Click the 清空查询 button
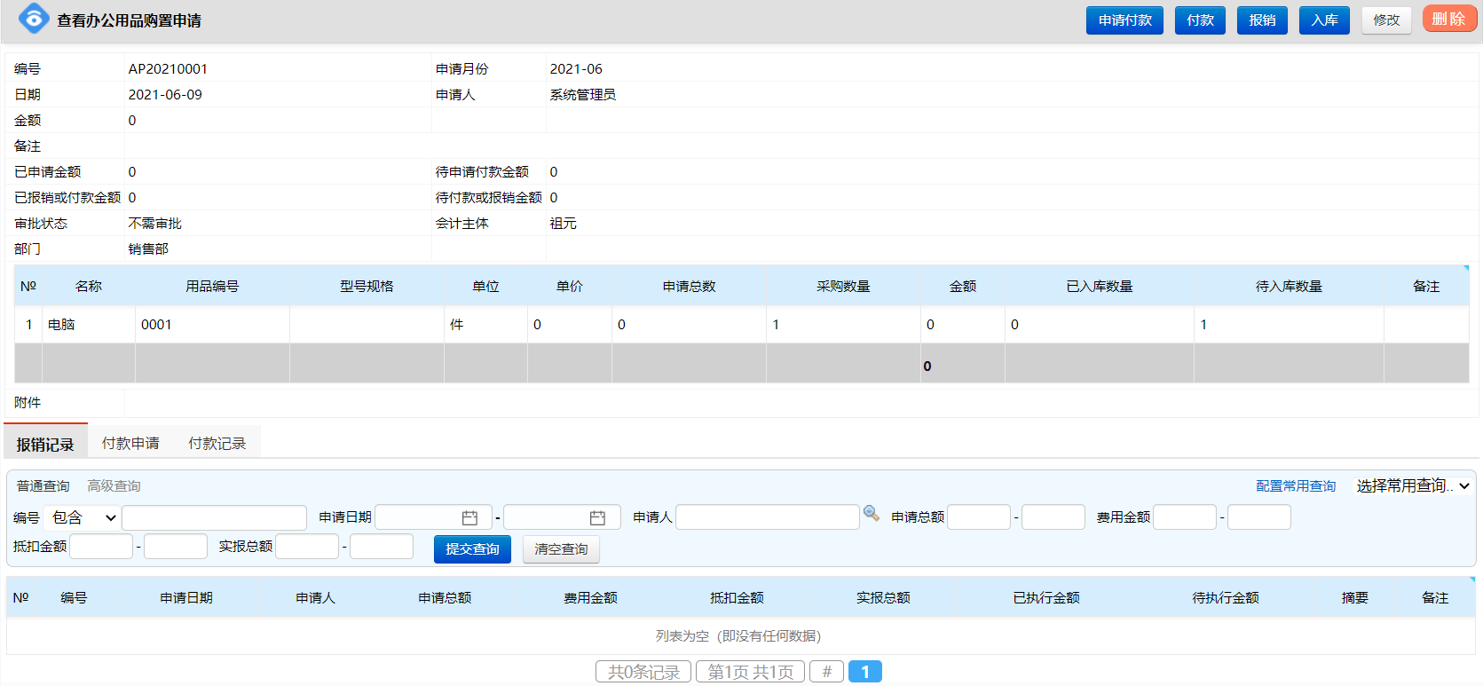Image resolution: width=1483 pixels, height=686 pixels. click(x=561, y=549)
